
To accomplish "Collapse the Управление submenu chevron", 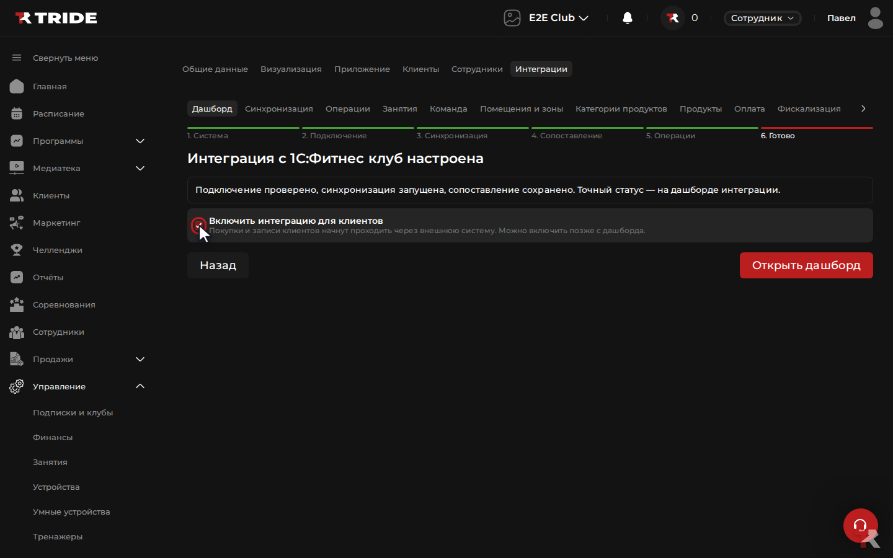I will click(x=140, y=386).
